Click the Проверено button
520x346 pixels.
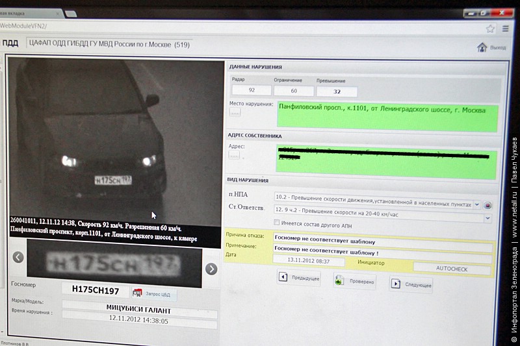pos(355,281)
